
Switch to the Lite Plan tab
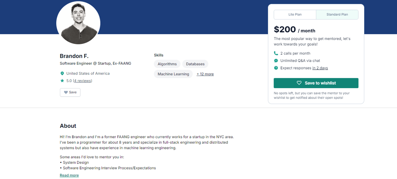tap(295, 15)
